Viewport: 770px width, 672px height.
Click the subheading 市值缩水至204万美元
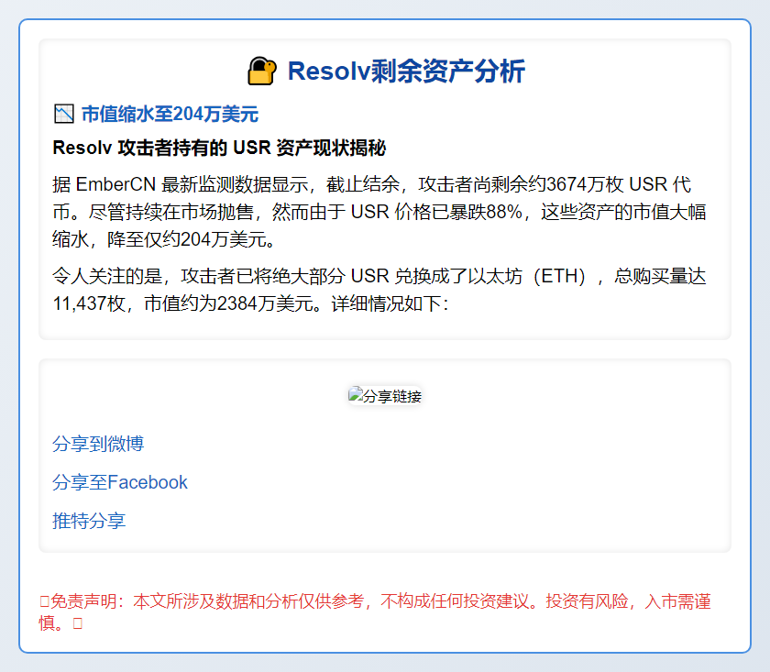pos(170,114)
